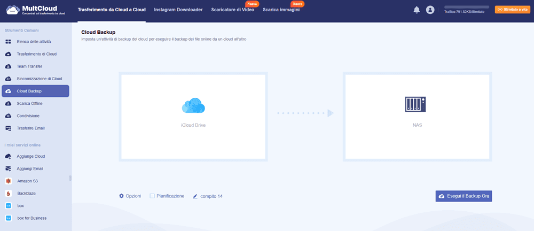
Task: Click the box service icon
Action: 9,206
